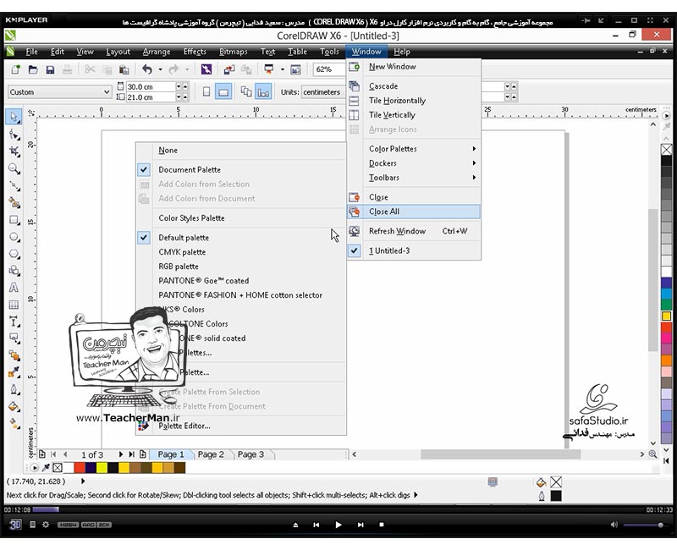Expand the Dockers submenu
677x550 pixels.
pyautogui.click(x=414, y=163)
